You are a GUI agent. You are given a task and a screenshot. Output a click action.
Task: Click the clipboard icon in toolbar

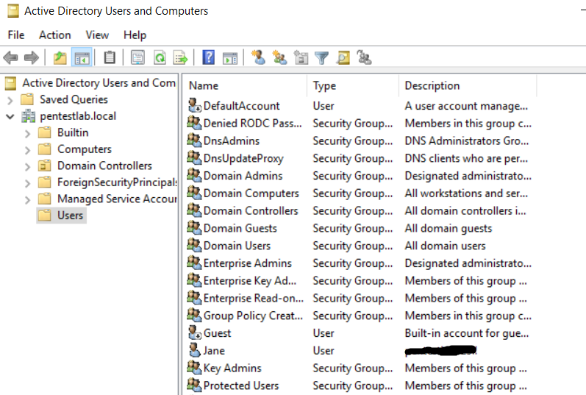coord(110,57)
